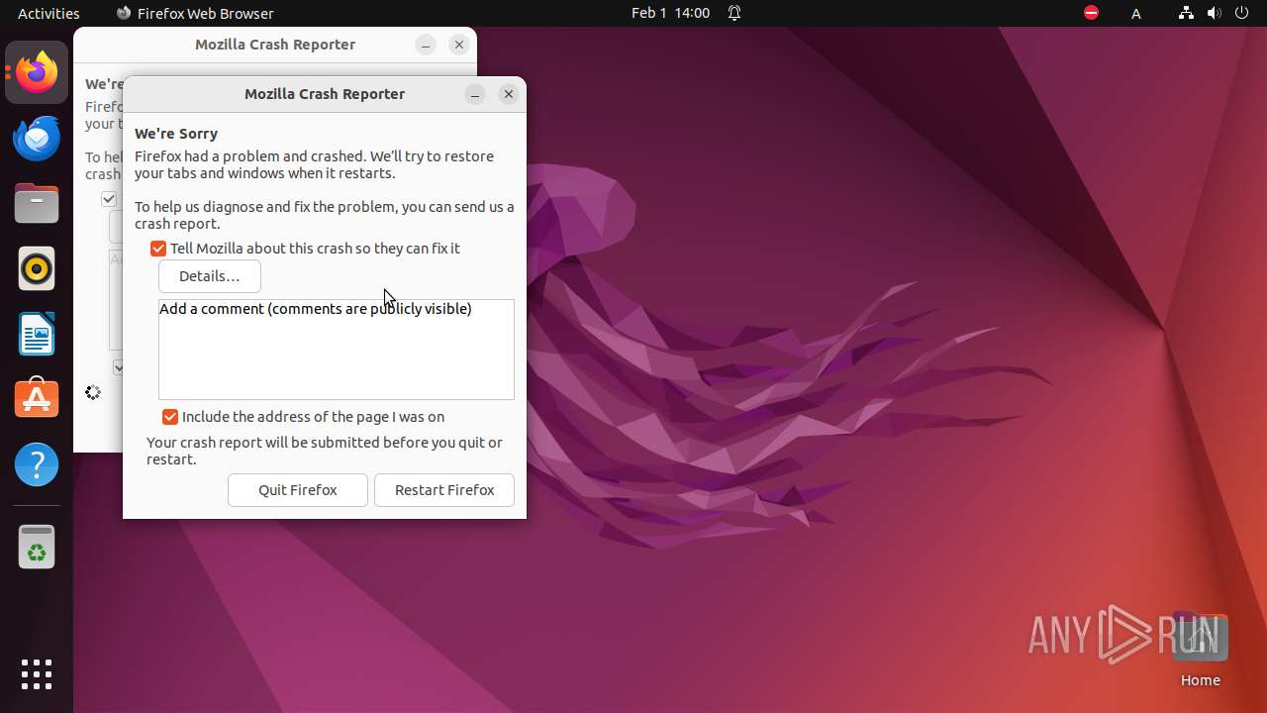
Task: Launch LibreOffice Writer from the dock
Action: tap(37, 334)
